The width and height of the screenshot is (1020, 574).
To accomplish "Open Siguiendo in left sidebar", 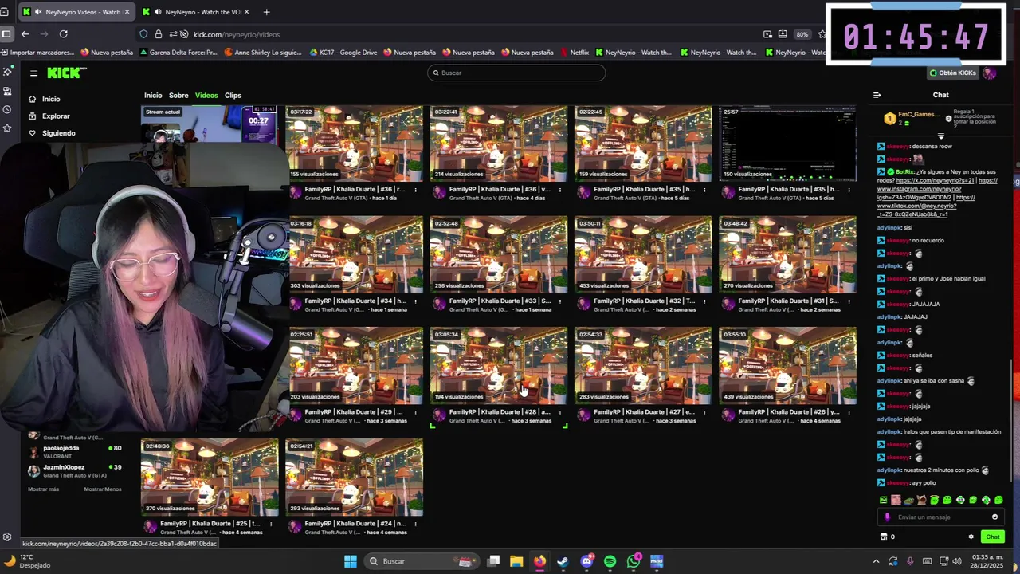I will coord(58,133).
